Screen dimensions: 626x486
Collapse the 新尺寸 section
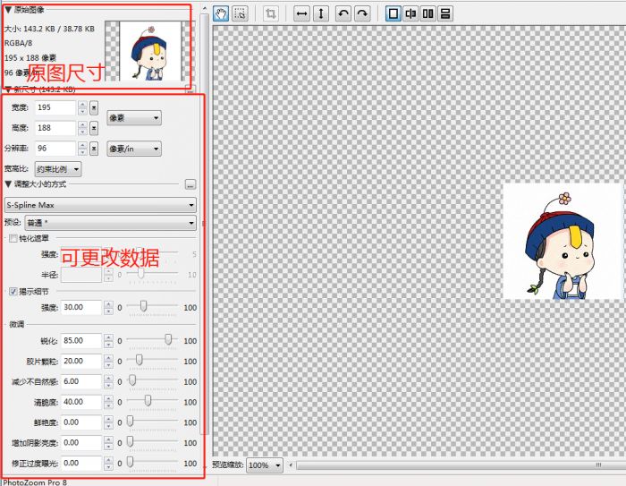8,90
